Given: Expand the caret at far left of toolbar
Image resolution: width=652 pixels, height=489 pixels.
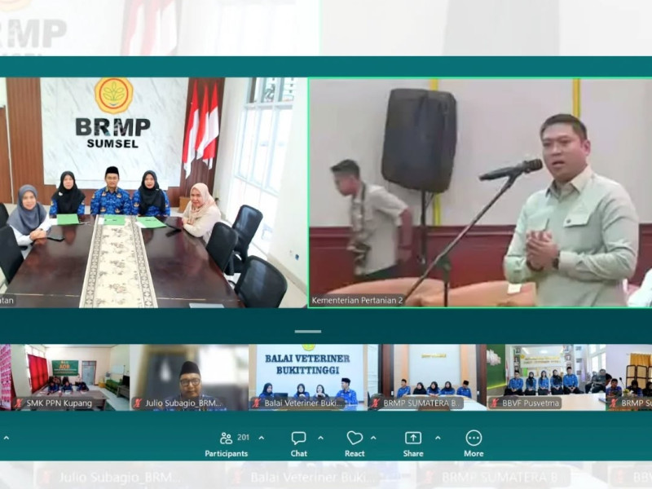Looking at the screenshot, I should pyautogui.click(x=7, y=438).
